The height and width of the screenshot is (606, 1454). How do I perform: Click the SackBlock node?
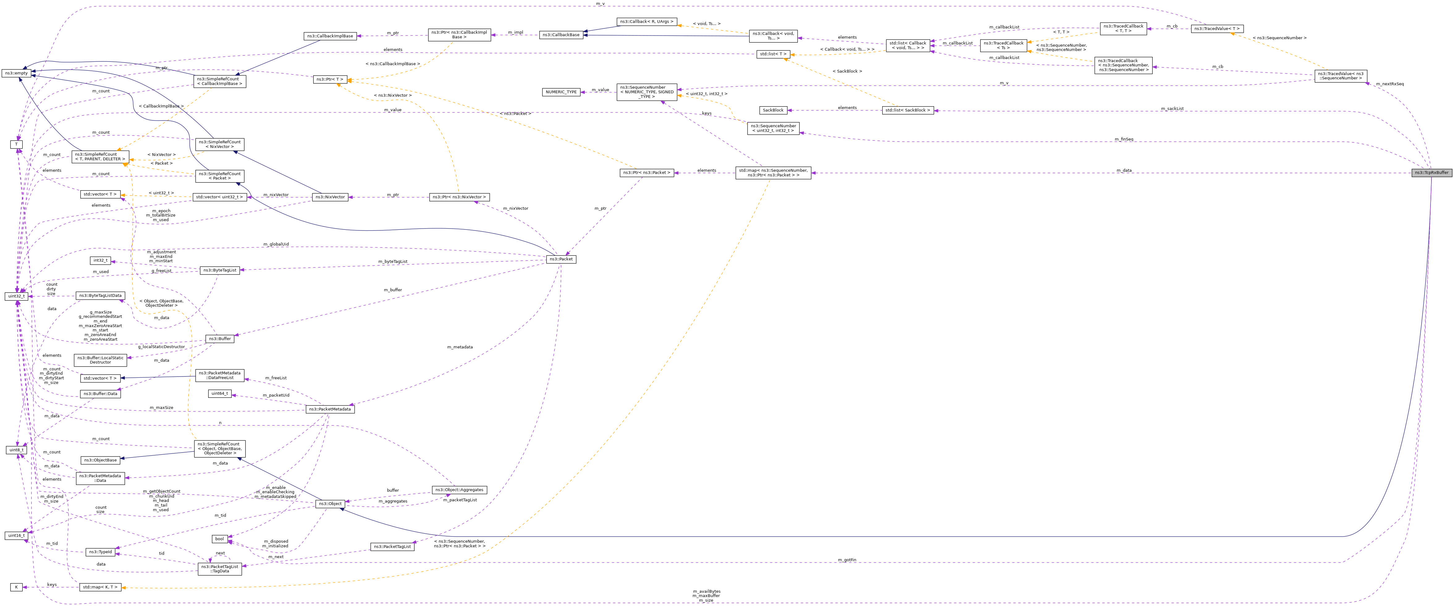pyautogui.click(x=773, y=111)
